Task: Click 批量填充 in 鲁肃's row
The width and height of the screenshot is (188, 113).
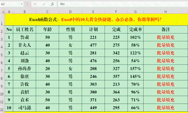Action: (165, 37)
